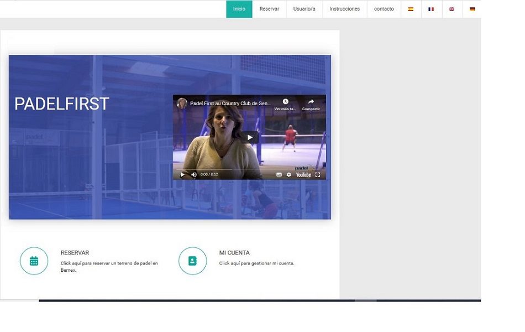Switch language with the French flag
Image resolution: width=525 pixels, height=332 pixels.
[x=431, y=9]
